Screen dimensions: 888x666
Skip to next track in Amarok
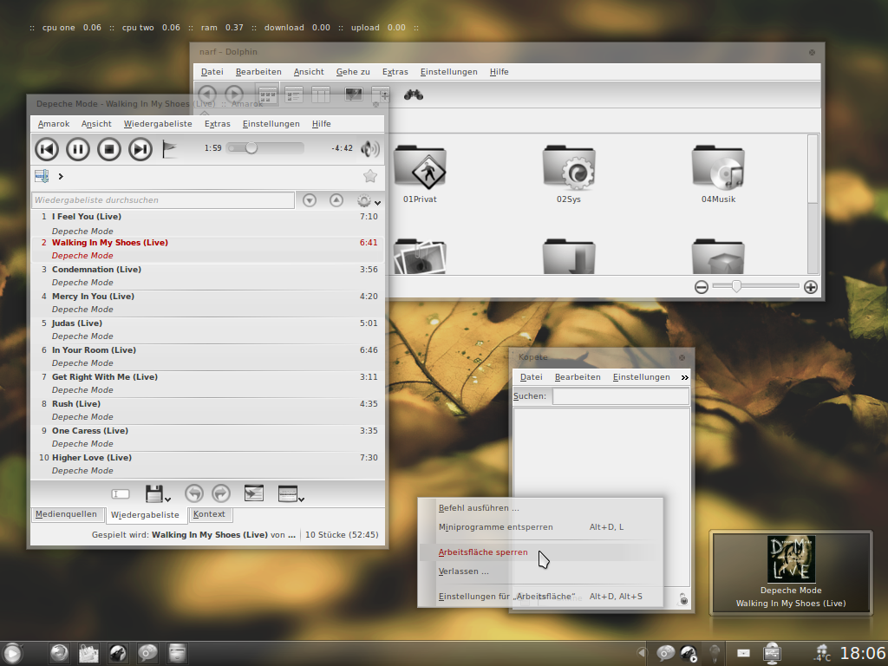(x=140, y=149)
